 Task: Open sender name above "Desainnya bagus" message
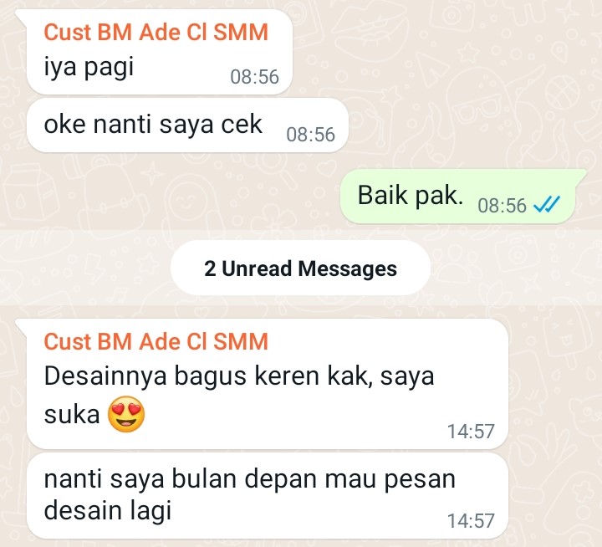coord(156,341)
